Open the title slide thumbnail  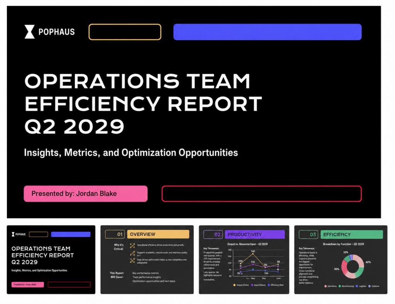(51, 260)
